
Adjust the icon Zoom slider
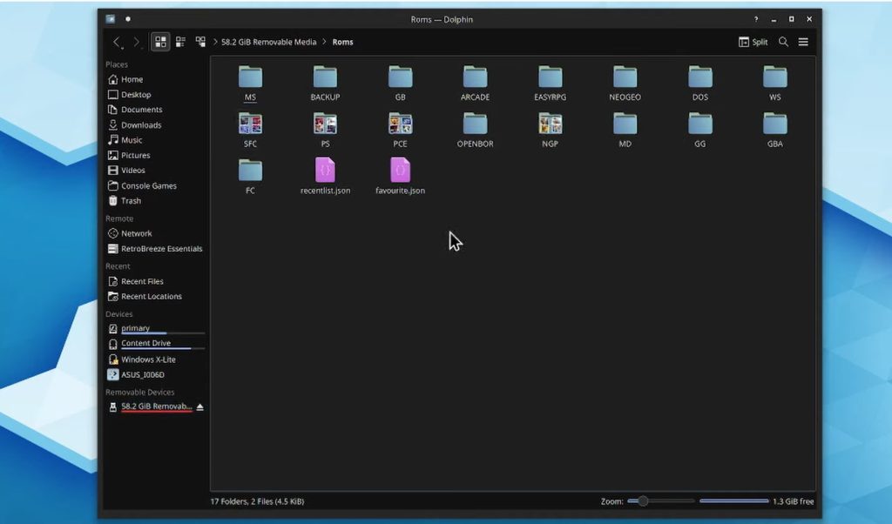(x=644, y=501)
